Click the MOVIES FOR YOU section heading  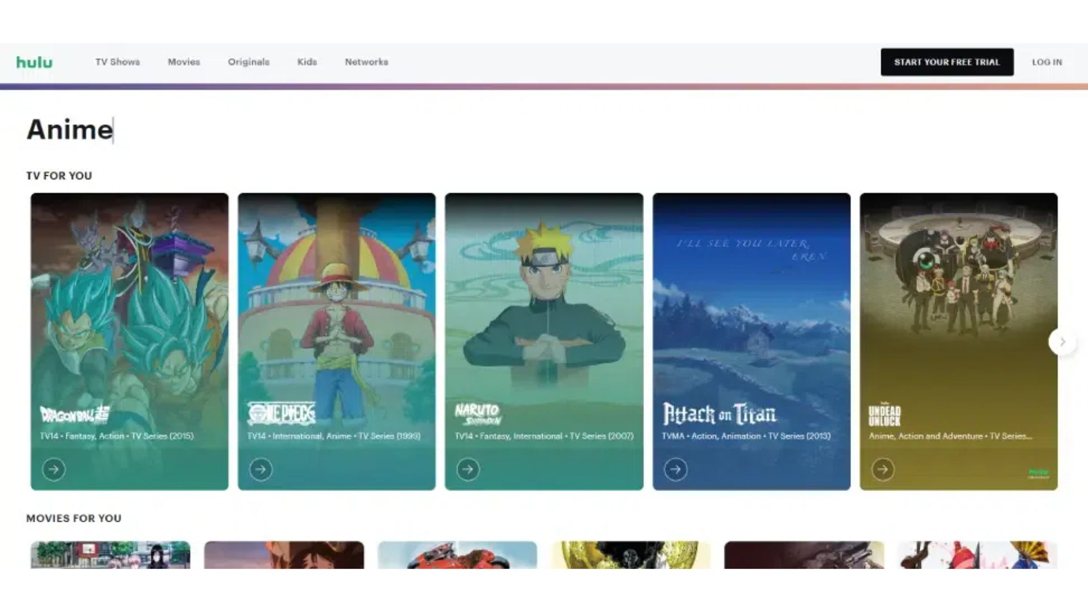(x=74, y=518)
